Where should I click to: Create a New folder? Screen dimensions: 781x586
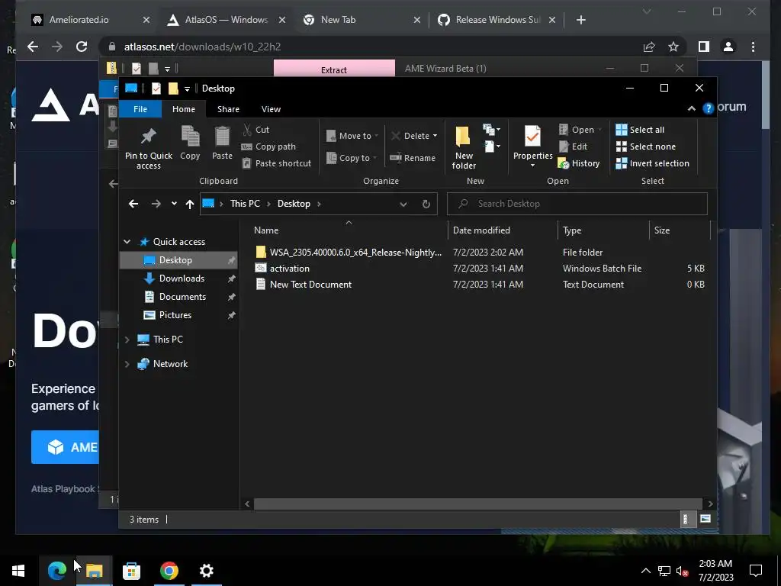pos(464,147)
